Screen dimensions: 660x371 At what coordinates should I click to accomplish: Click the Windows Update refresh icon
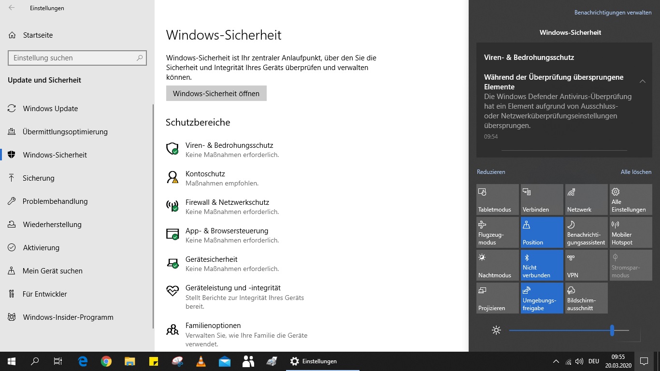click(12, 109)
